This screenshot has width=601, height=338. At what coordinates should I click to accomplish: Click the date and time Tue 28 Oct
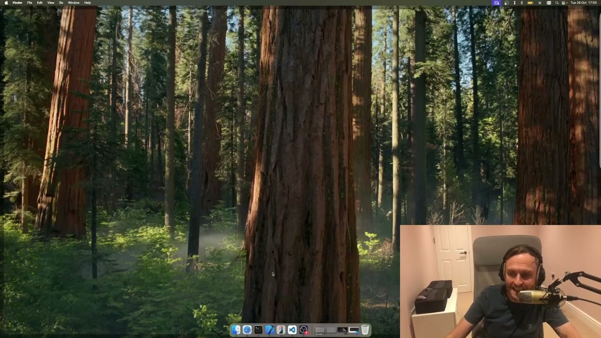click(584, 3)
